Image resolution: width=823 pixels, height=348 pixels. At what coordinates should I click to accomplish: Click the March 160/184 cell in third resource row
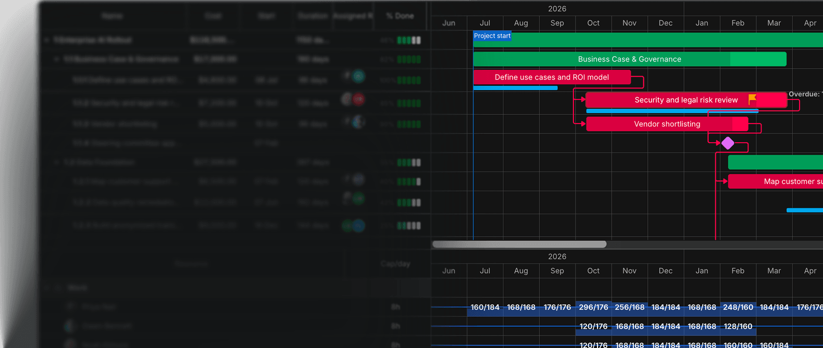click(774, 345)
